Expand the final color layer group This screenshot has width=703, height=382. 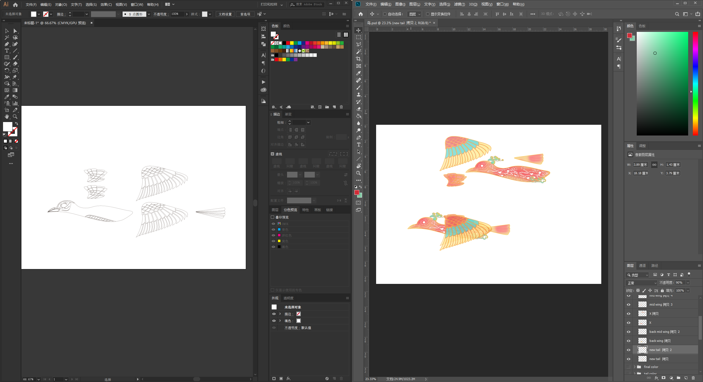pyautogui.click(x=635, y=367)
